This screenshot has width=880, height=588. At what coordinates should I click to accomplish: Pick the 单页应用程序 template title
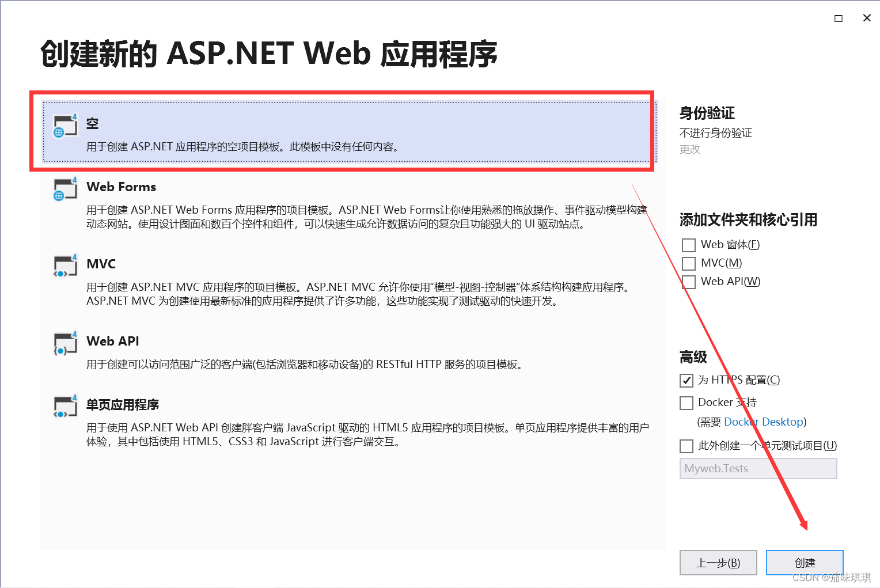coord(123,405)
